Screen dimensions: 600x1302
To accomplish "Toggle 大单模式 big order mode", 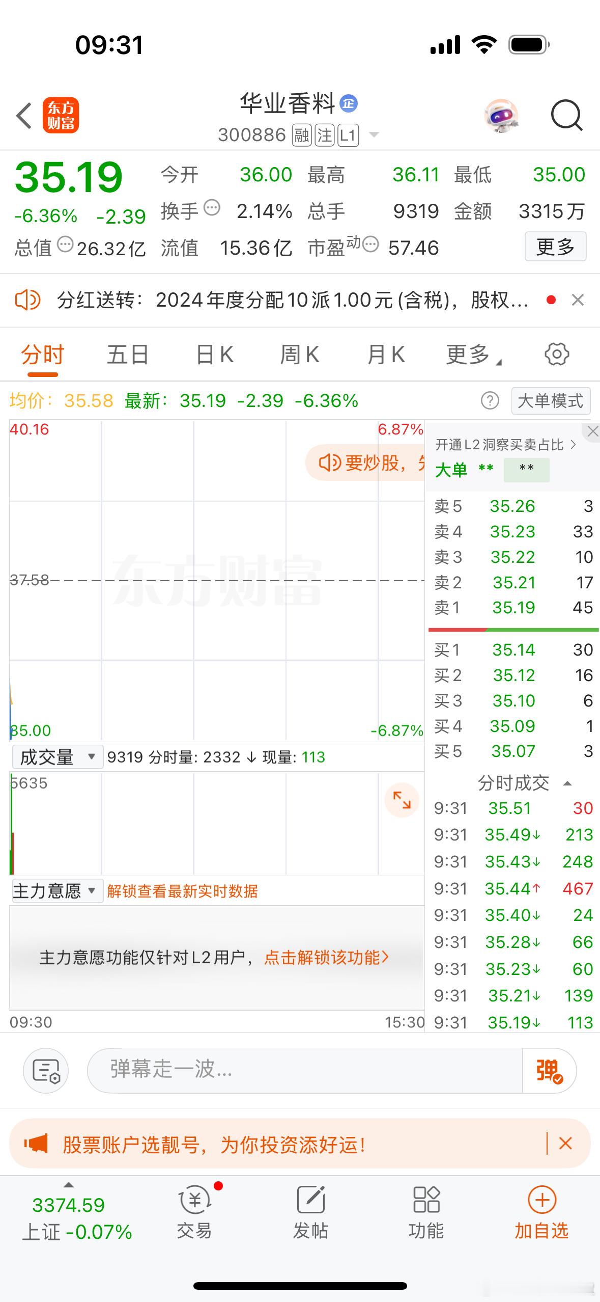I will point(551,401).
